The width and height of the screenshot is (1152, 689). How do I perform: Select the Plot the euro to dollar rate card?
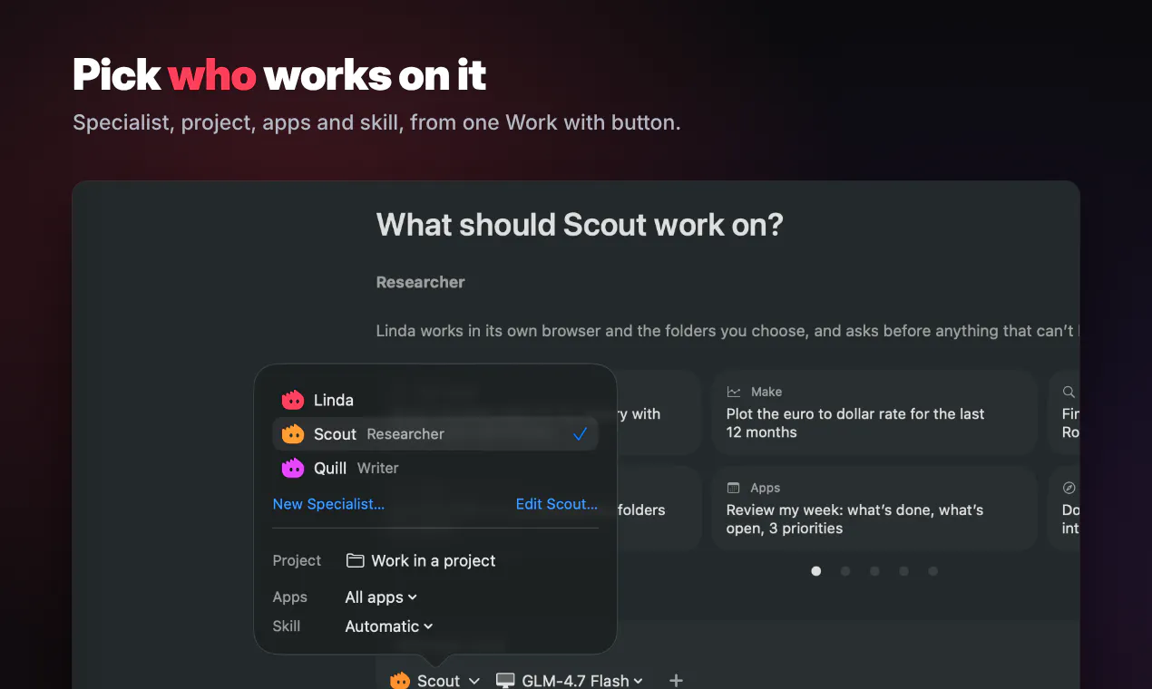[x=874, y=412]
